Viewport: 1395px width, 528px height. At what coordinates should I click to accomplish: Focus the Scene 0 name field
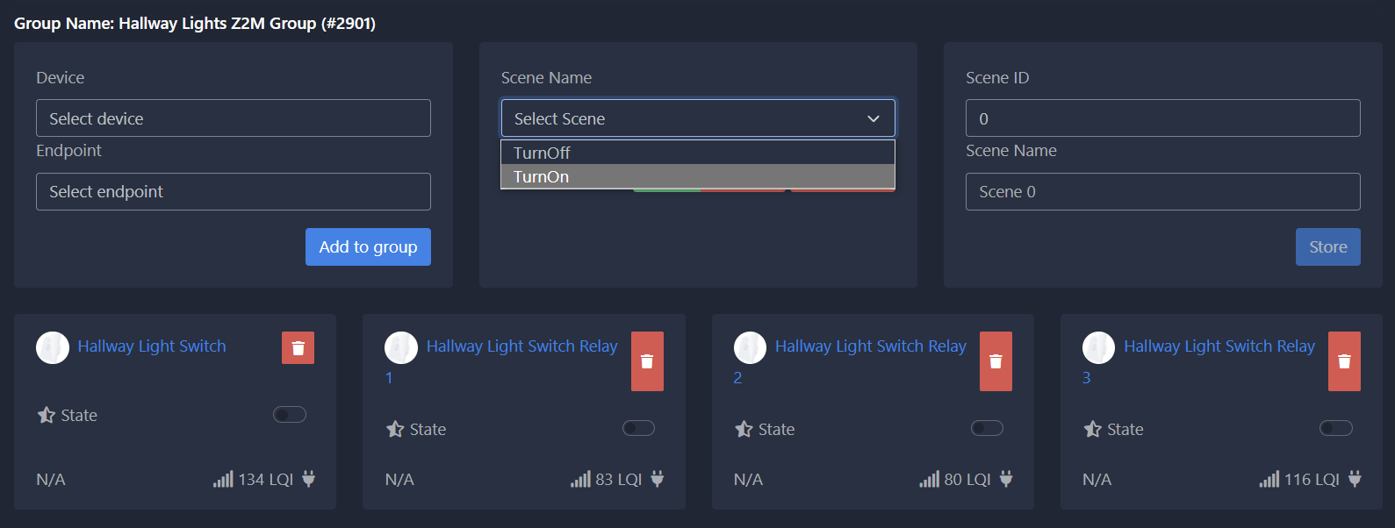[x=1163, y=191]
